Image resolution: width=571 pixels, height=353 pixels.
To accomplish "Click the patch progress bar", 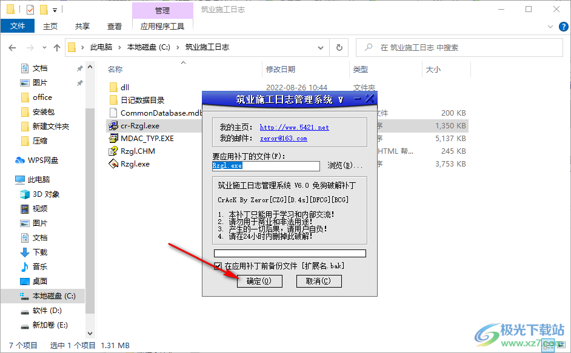I will coord(290,253).
